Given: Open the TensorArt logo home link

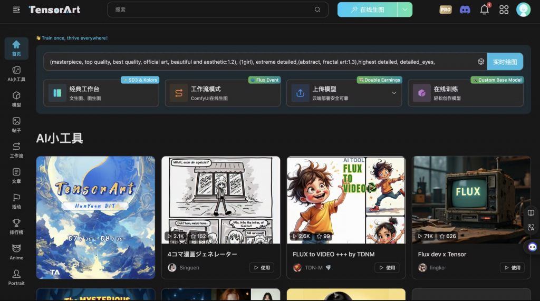Looking at the screenshot, I should point(54,9).
